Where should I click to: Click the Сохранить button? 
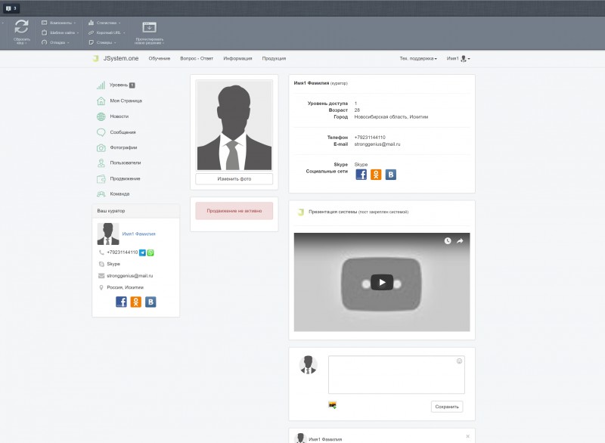[447, 407]
